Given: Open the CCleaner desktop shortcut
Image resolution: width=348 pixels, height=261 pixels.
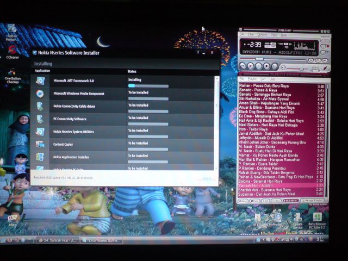Looking at the screenshot, I should pos(12,52).
